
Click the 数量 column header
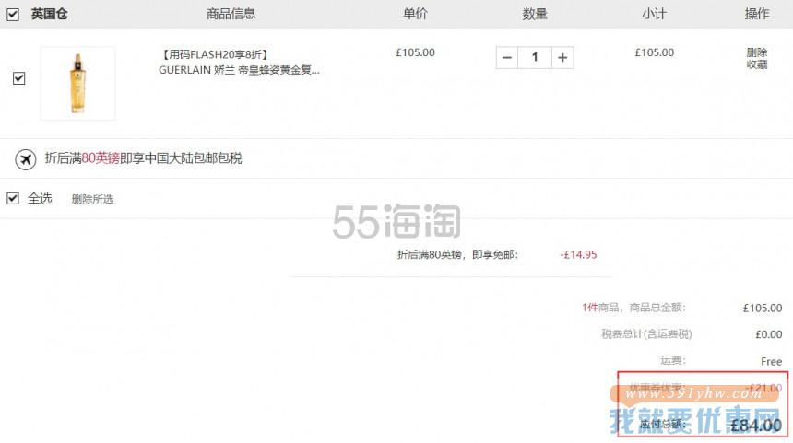click(535, 14)
